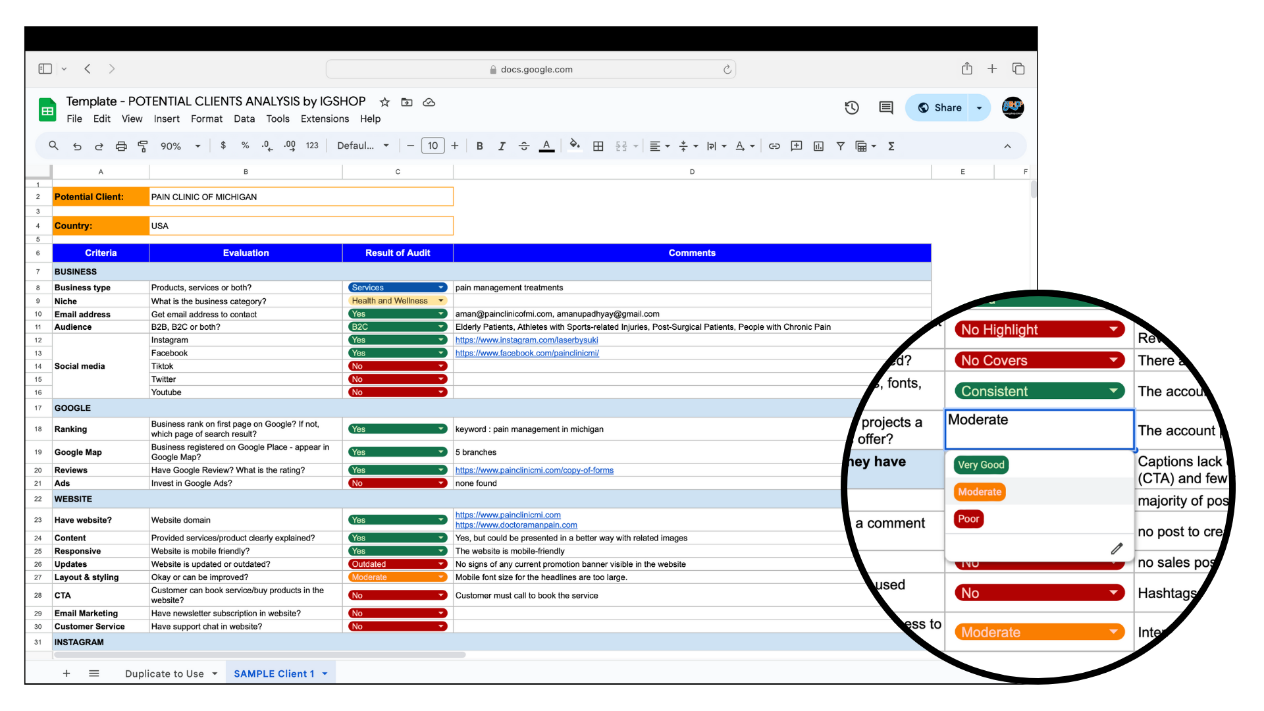The width and height of the screenshot is (1264, 711).
Task: Format as percent
Action: [x=245, y=145]
